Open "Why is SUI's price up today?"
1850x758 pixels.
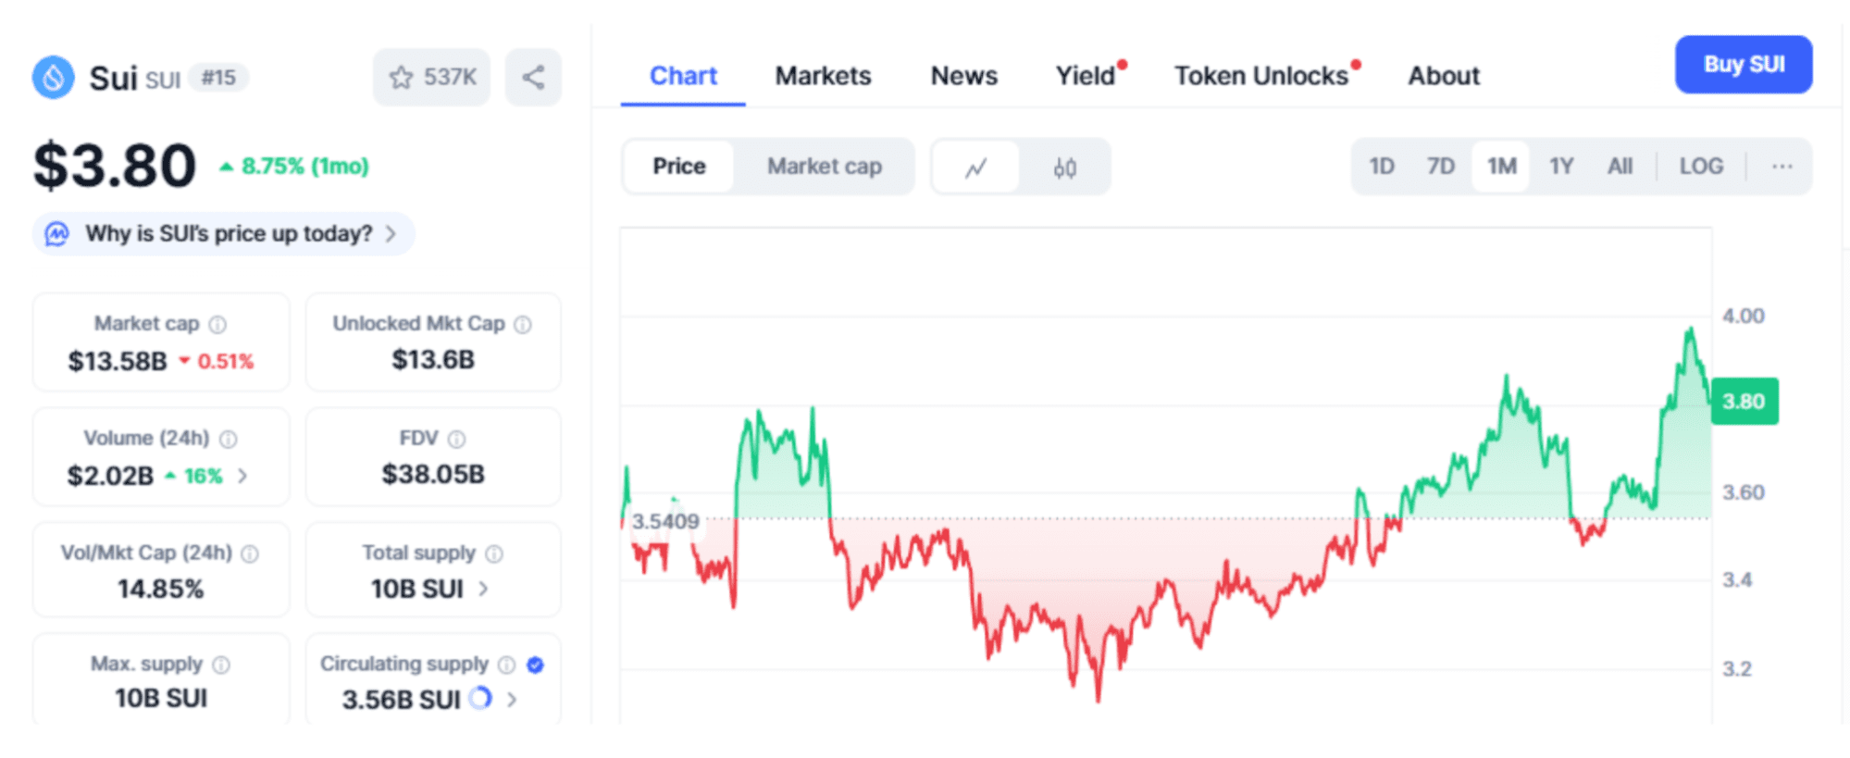pyautogui.click(x=229, y=234)
